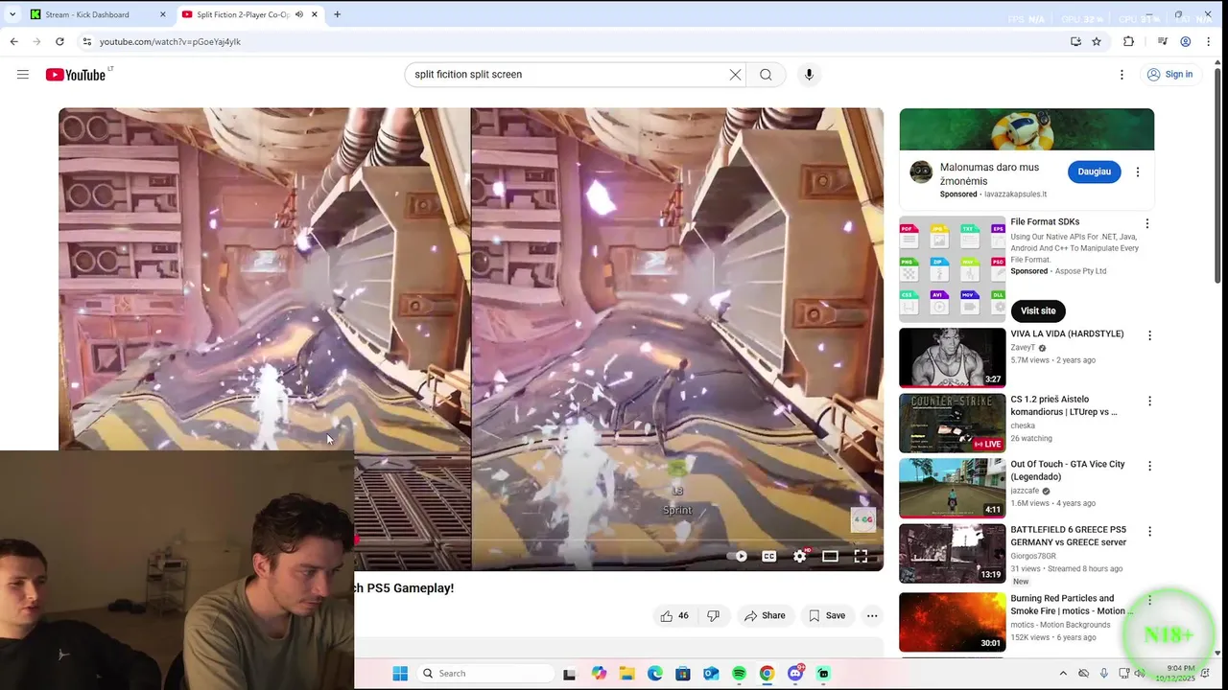
Task: Open VIVA LA VIDA (HARDSTYLE) title
Action: [x=1067, y=333]
